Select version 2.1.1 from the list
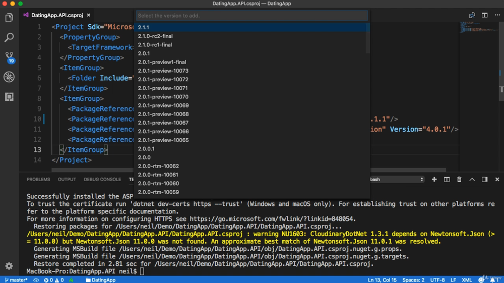Screen dimensions: 504x283 click(x=251, y=27)
